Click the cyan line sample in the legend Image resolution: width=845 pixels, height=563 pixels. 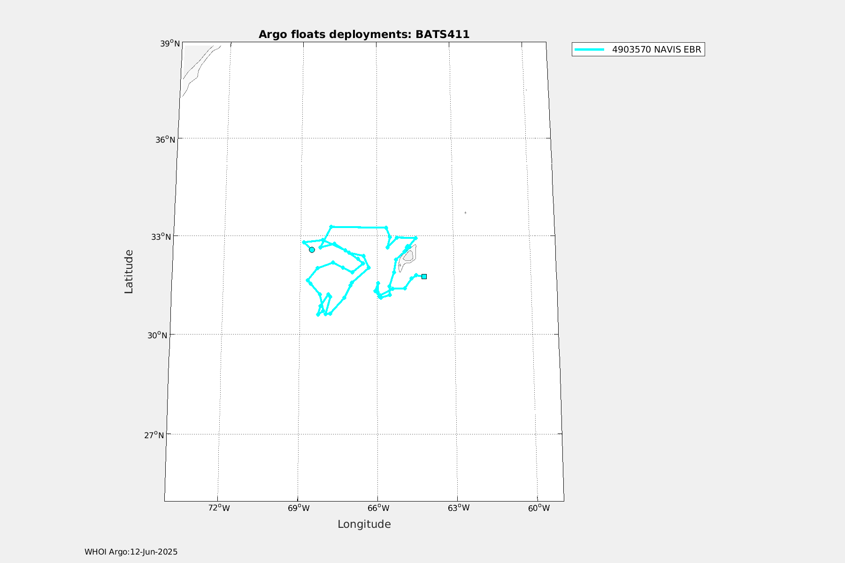tap(590, 49)
